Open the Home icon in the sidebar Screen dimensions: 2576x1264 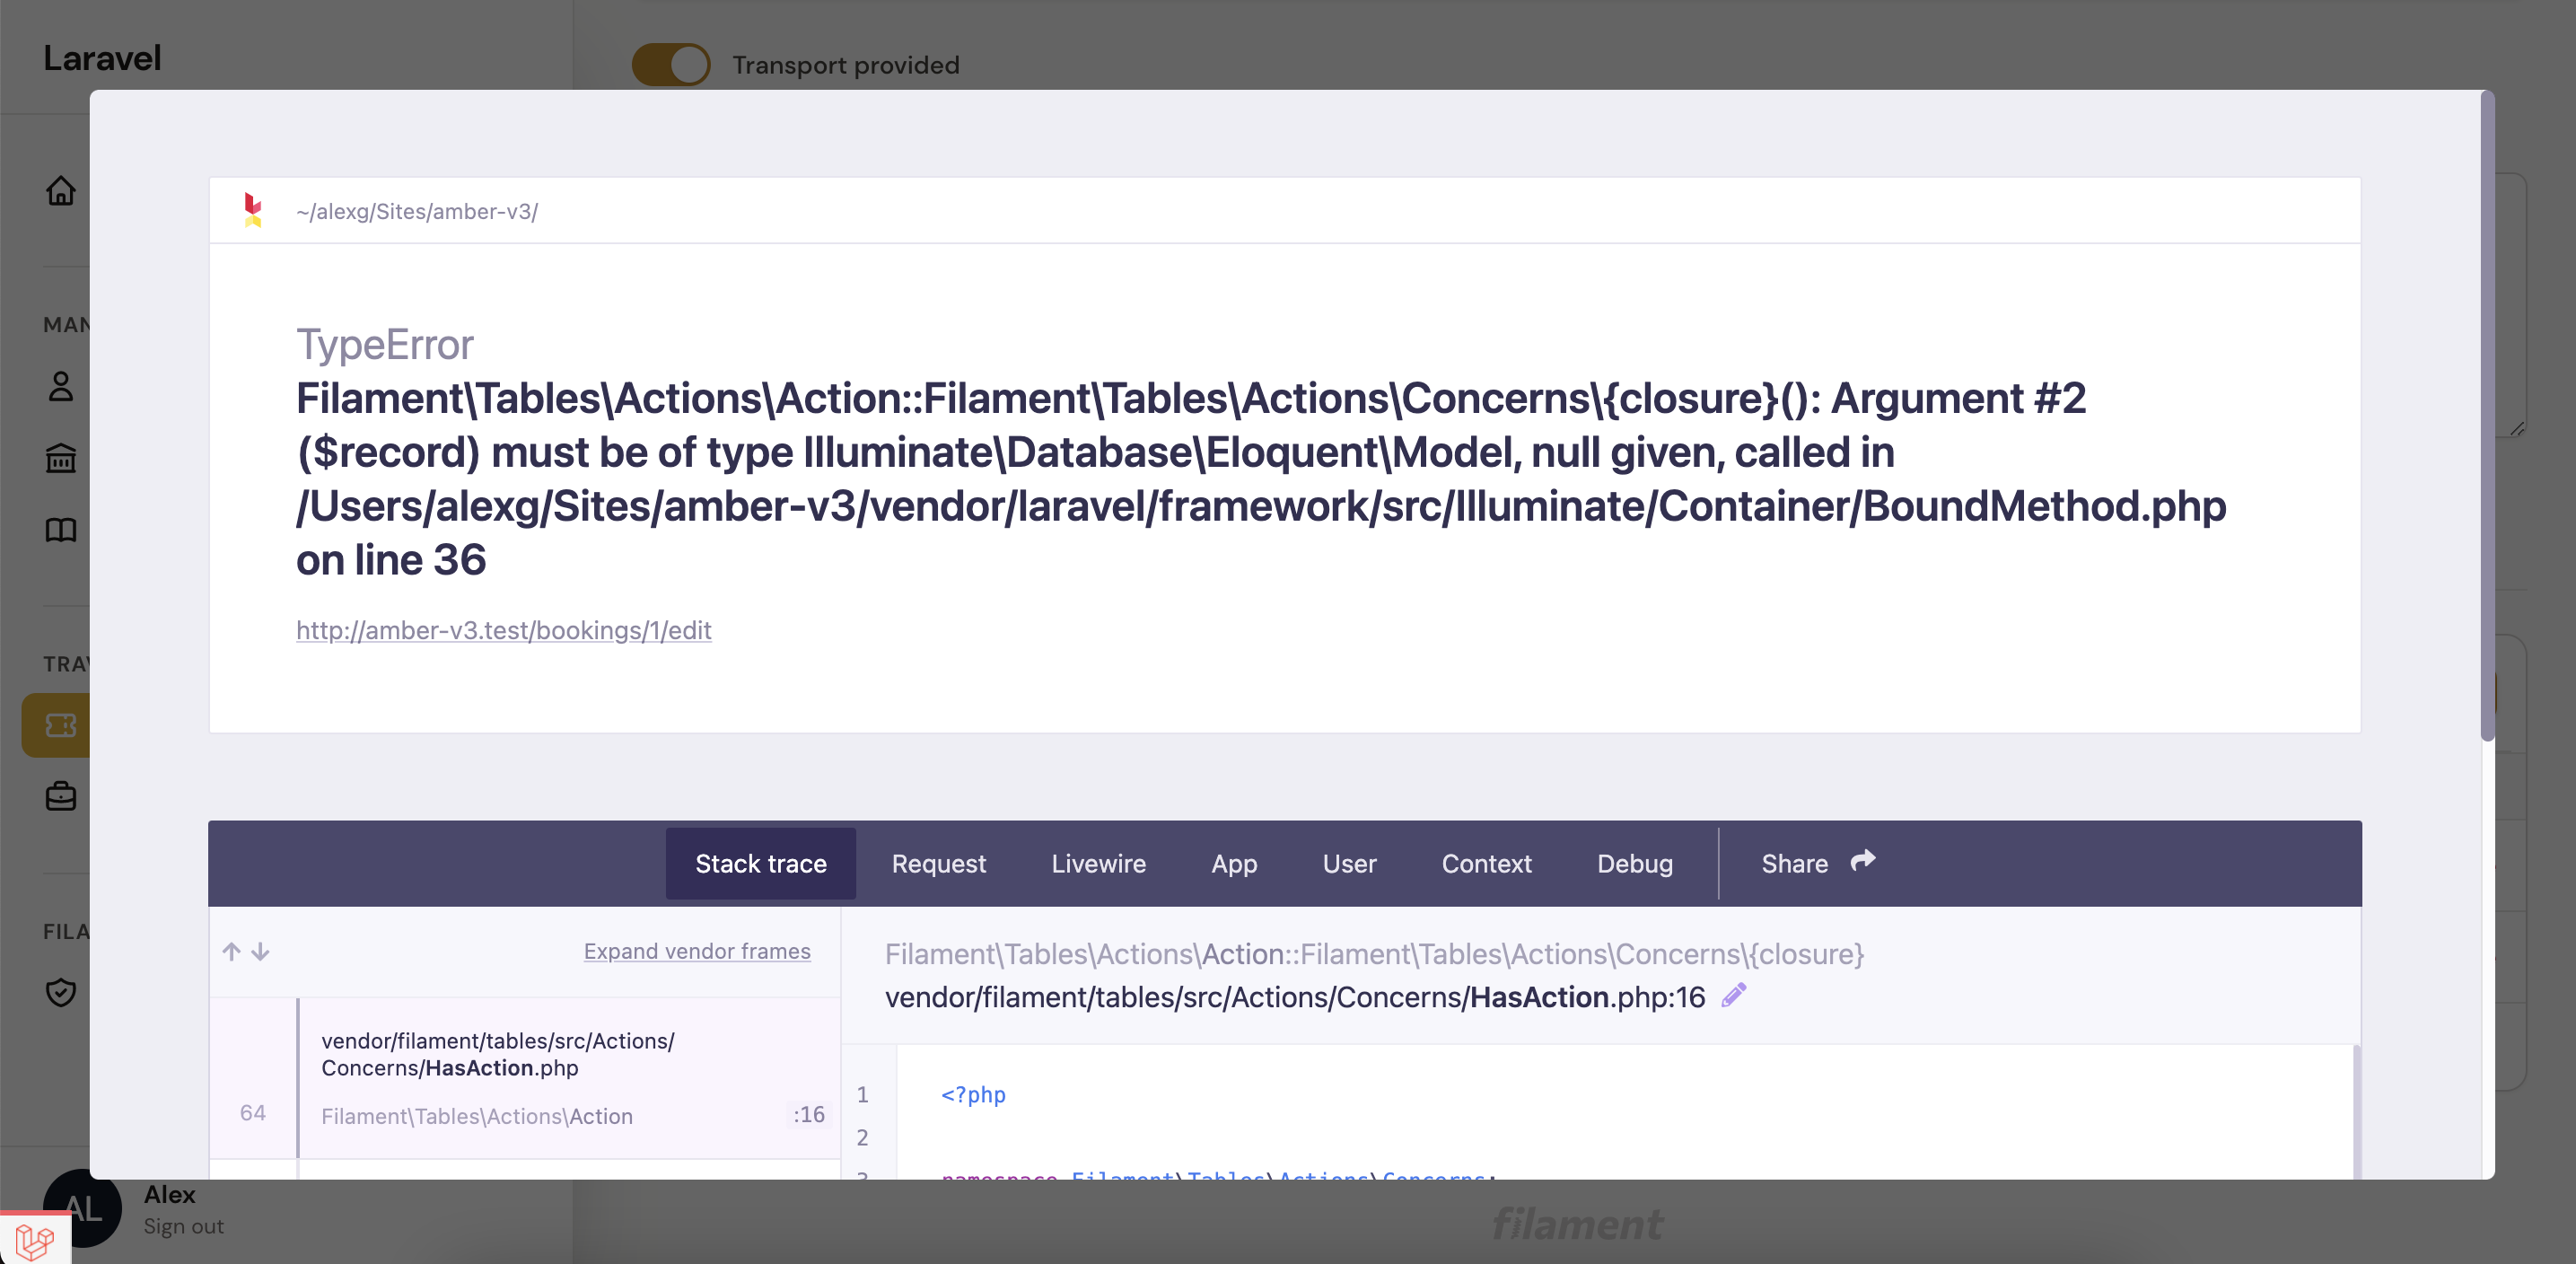point(60,191)
